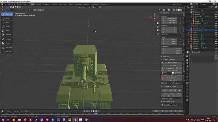Click the Location X value field
Screen dimensions: 218x122
point(169,18)
